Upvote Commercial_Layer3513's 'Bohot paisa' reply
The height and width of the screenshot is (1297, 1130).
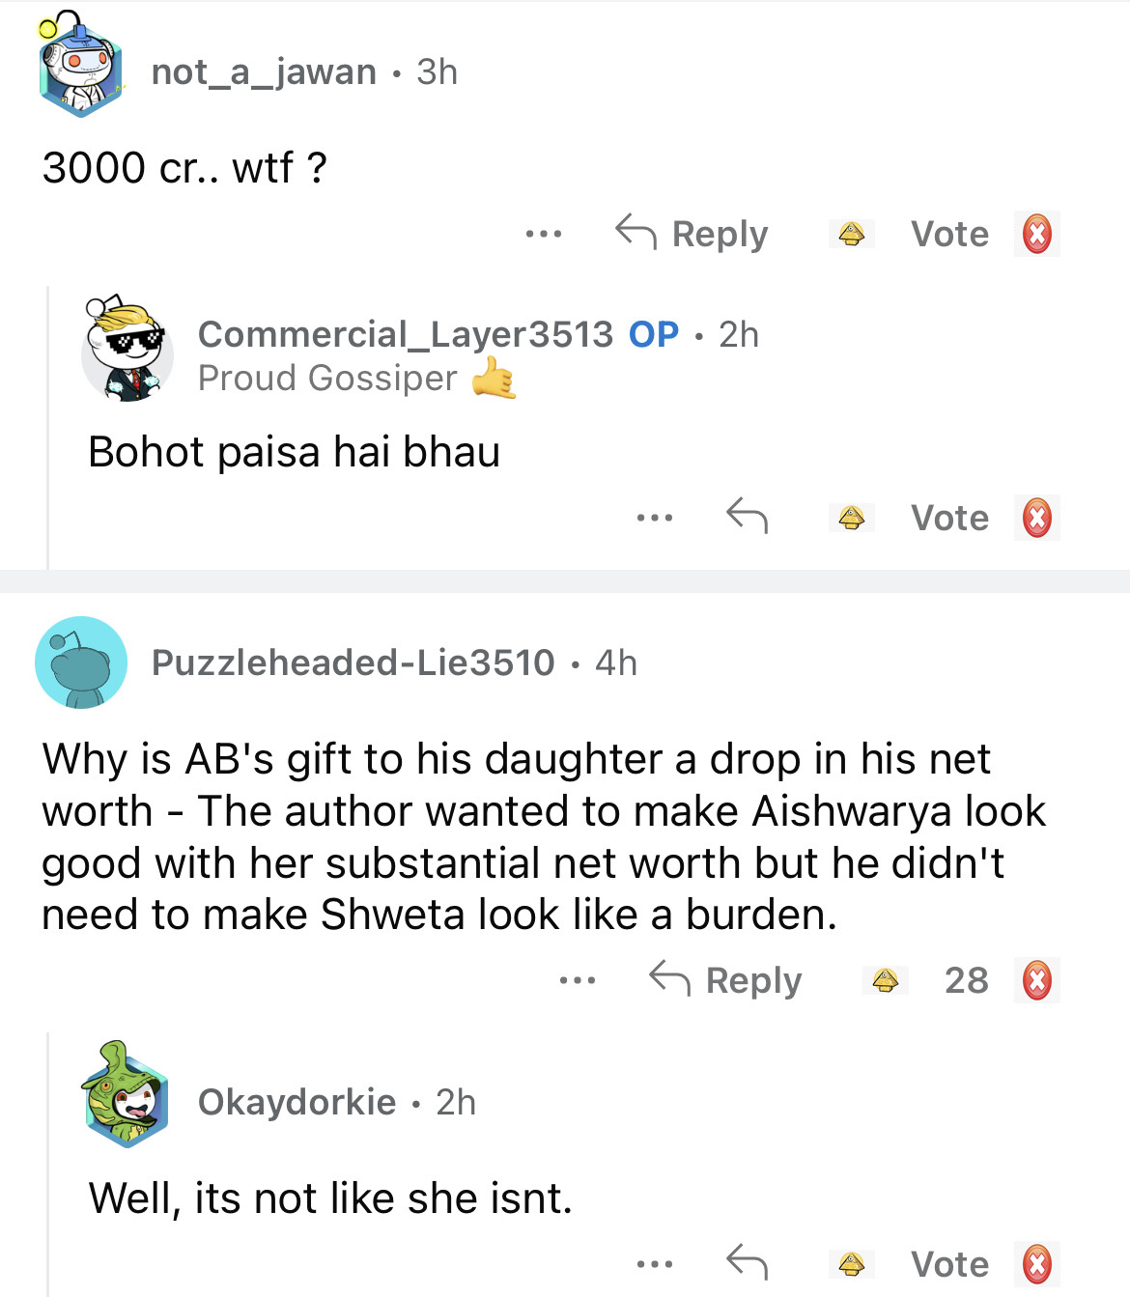(851, 518)
